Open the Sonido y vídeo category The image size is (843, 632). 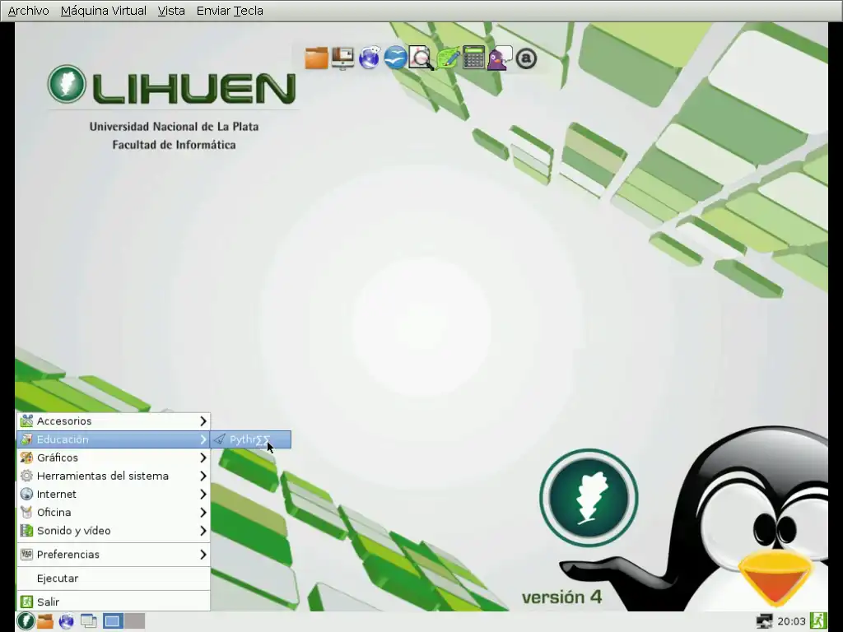click(x=114, y=531)
